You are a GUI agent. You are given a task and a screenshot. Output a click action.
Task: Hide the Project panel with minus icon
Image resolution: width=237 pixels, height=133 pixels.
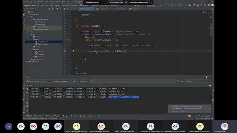(x=61, y=9)
